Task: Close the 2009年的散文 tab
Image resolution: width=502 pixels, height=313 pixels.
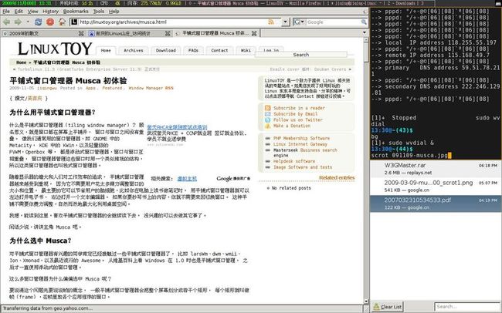Action: click(81, 33)
